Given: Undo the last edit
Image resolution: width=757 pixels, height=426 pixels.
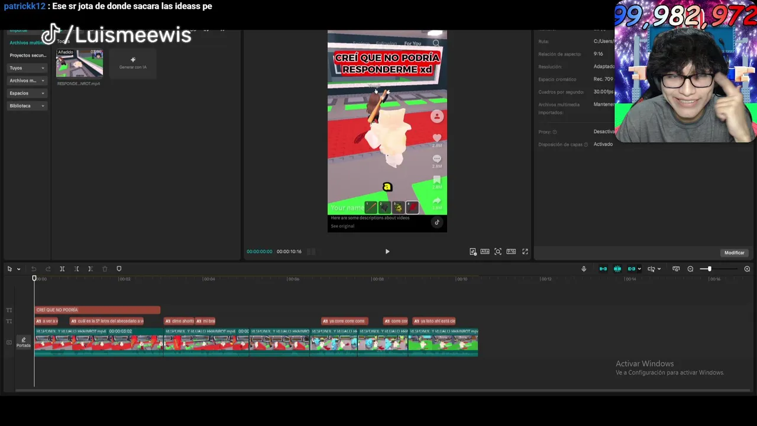Looking at the screenshot, I should coord(34,269).
